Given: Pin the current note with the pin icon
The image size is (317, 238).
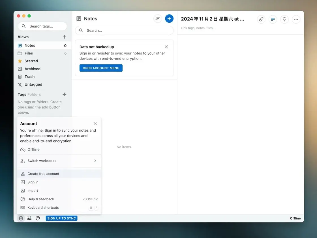Looking at the screenshot, I should pyautogui.click(x=284, y=19).
